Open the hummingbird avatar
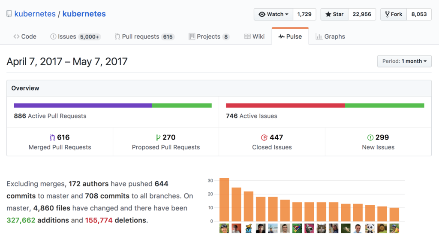The image size is (439, 237). pyautogui.click(x=346, y=228)
